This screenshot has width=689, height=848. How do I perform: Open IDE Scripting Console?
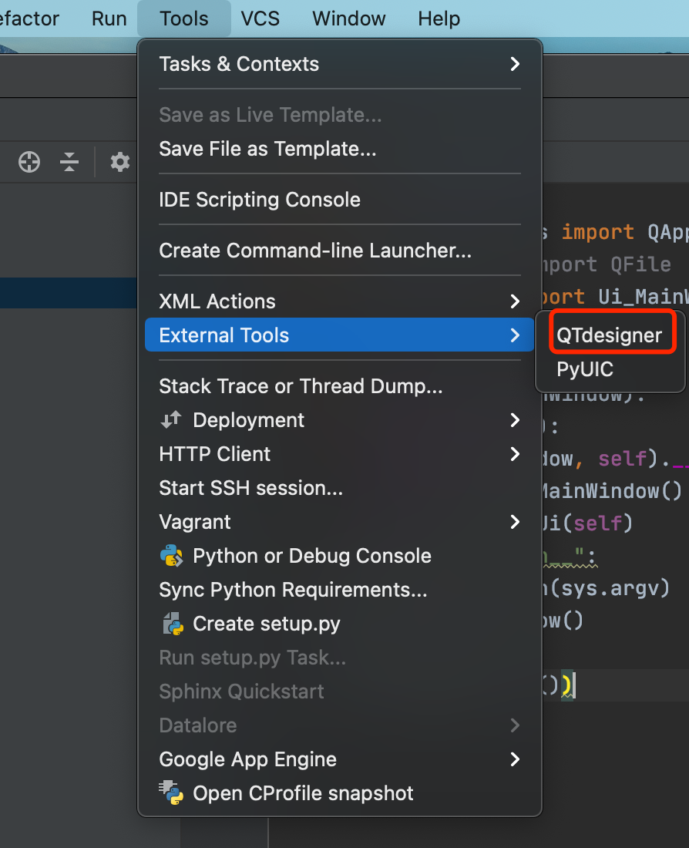260,200
